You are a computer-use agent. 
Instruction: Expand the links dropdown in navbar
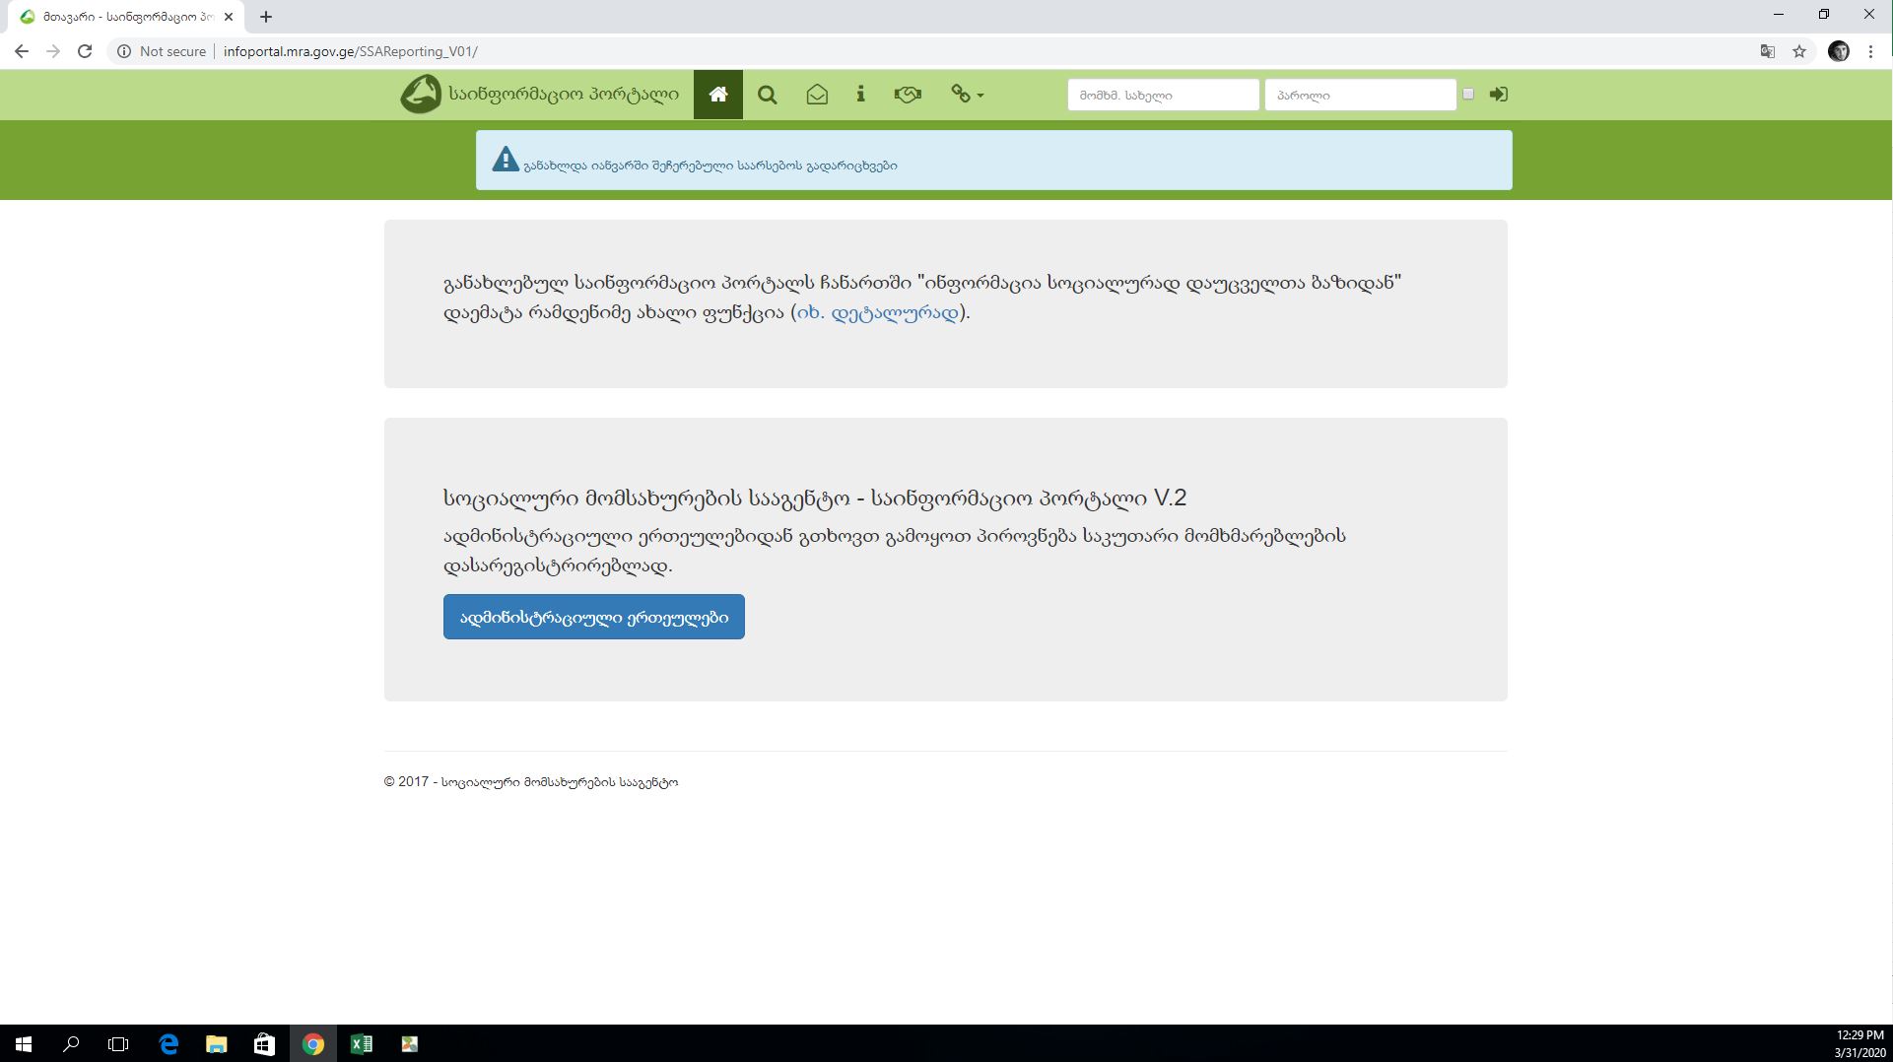click(966, 95)
